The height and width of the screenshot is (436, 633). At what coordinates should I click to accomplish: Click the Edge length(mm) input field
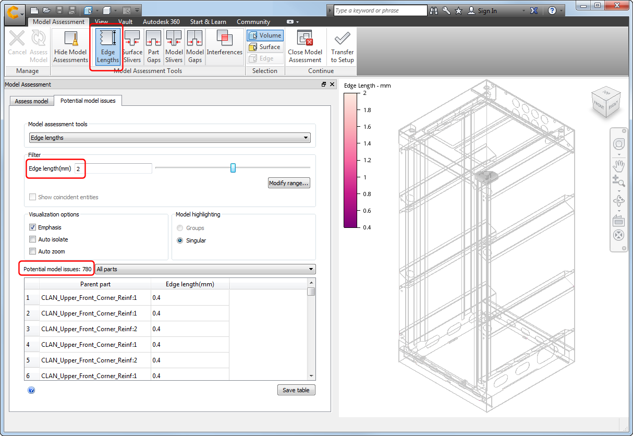(x=113, y=168)
